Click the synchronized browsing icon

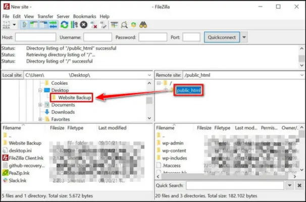(x=133, y=25)
